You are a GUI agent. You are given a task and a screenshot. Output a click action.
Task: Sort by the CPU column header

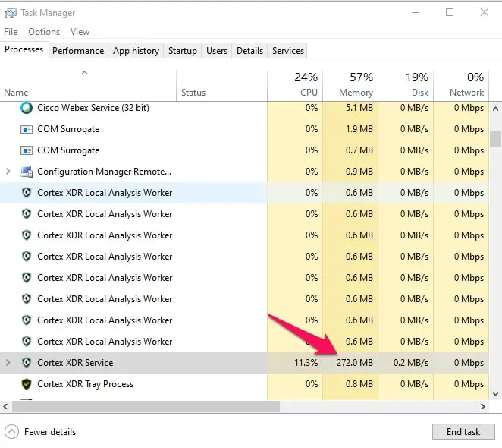(295, 85)
